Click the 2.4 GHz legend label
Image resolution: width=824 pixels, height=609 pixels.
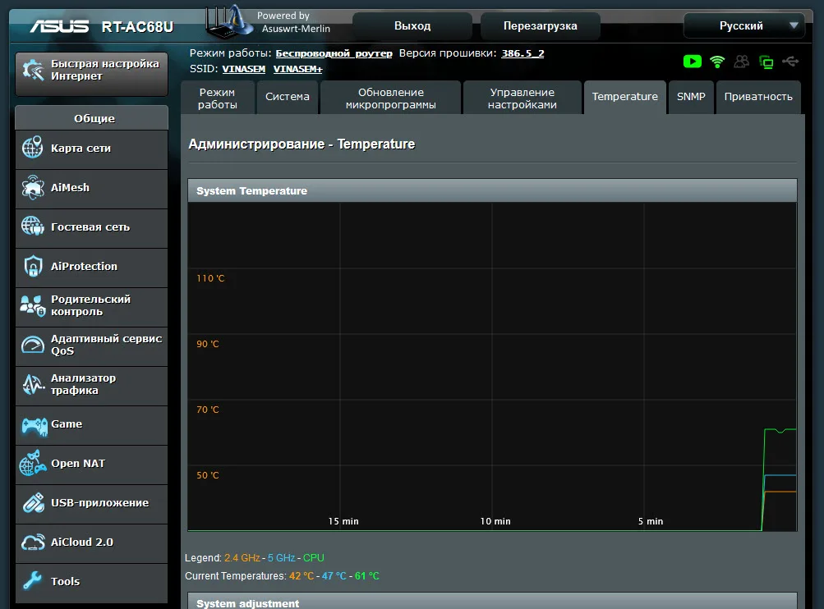(x=242, y=558)
